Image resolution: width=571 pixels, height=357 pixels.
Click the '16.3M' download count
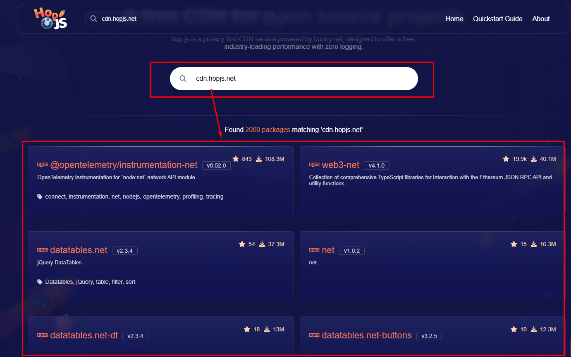[x=548, y=244]
